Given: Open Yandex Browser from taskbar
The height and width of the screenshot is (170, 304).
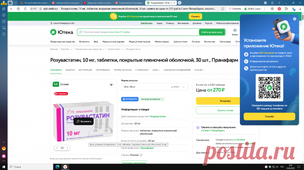Looking at the screenshot, I should [x=65, y=167].
